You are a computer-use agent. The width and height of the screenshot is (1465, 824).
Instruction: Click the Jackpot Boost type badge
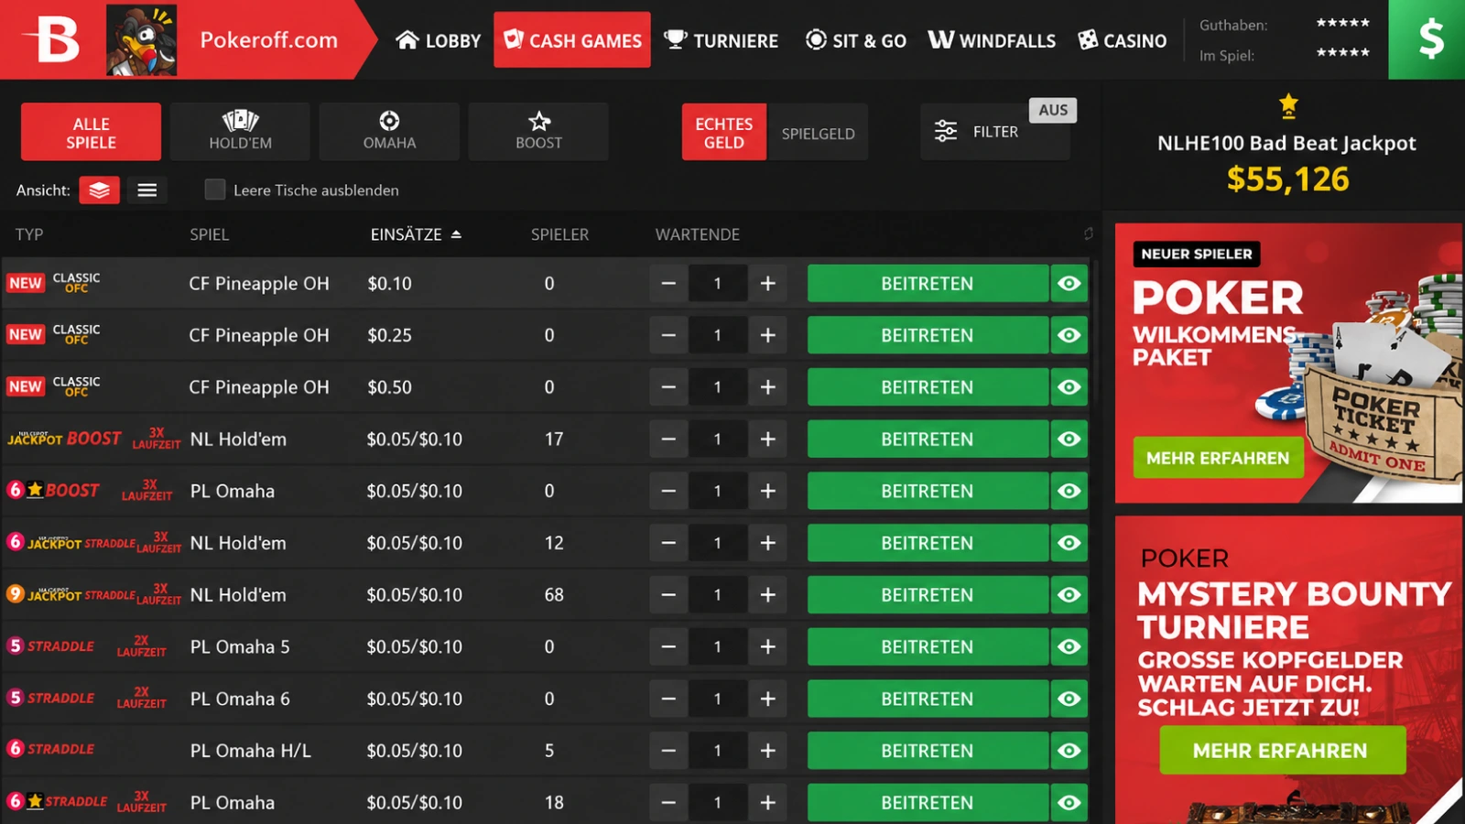pos(64,439)
